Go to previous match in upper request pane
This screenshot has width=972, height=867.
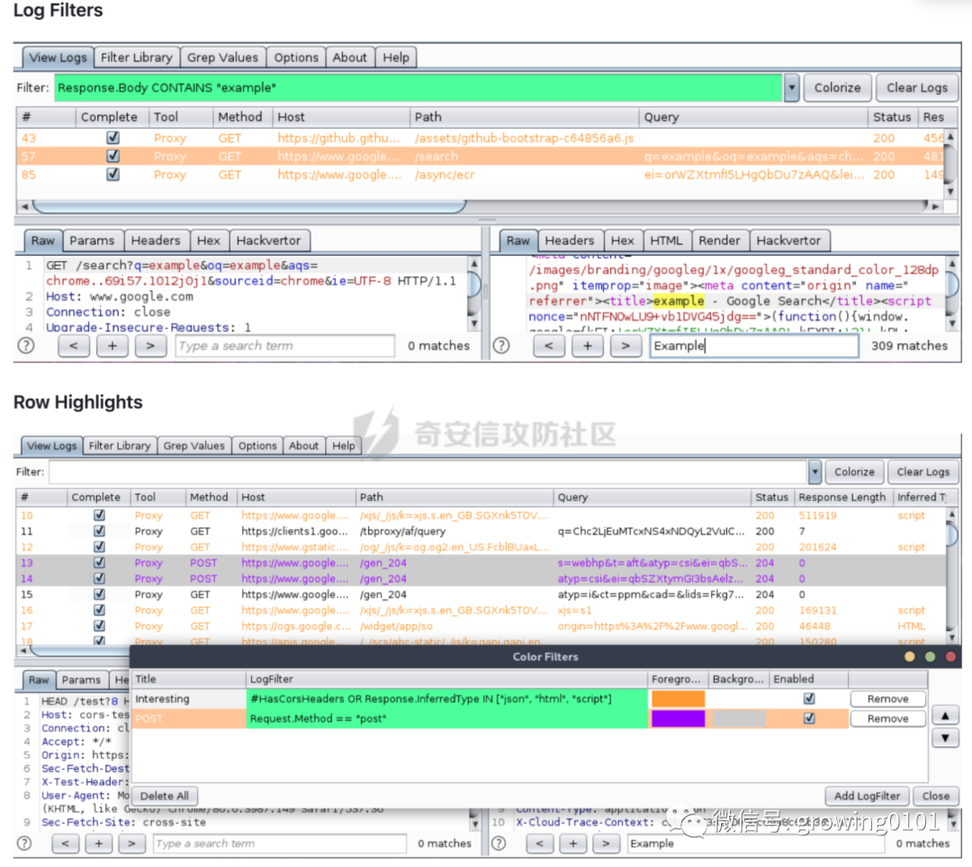click(74, 346)
